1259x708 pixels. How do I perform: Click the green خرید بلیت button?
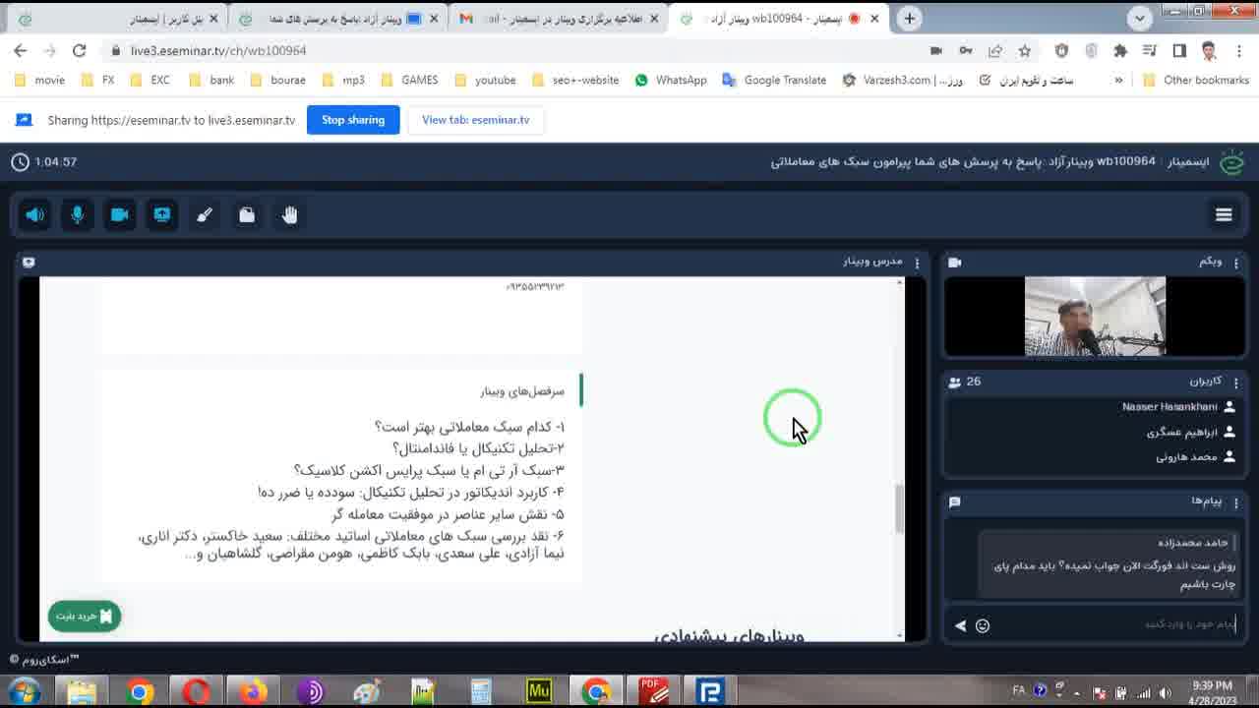(x=84, y=616)
